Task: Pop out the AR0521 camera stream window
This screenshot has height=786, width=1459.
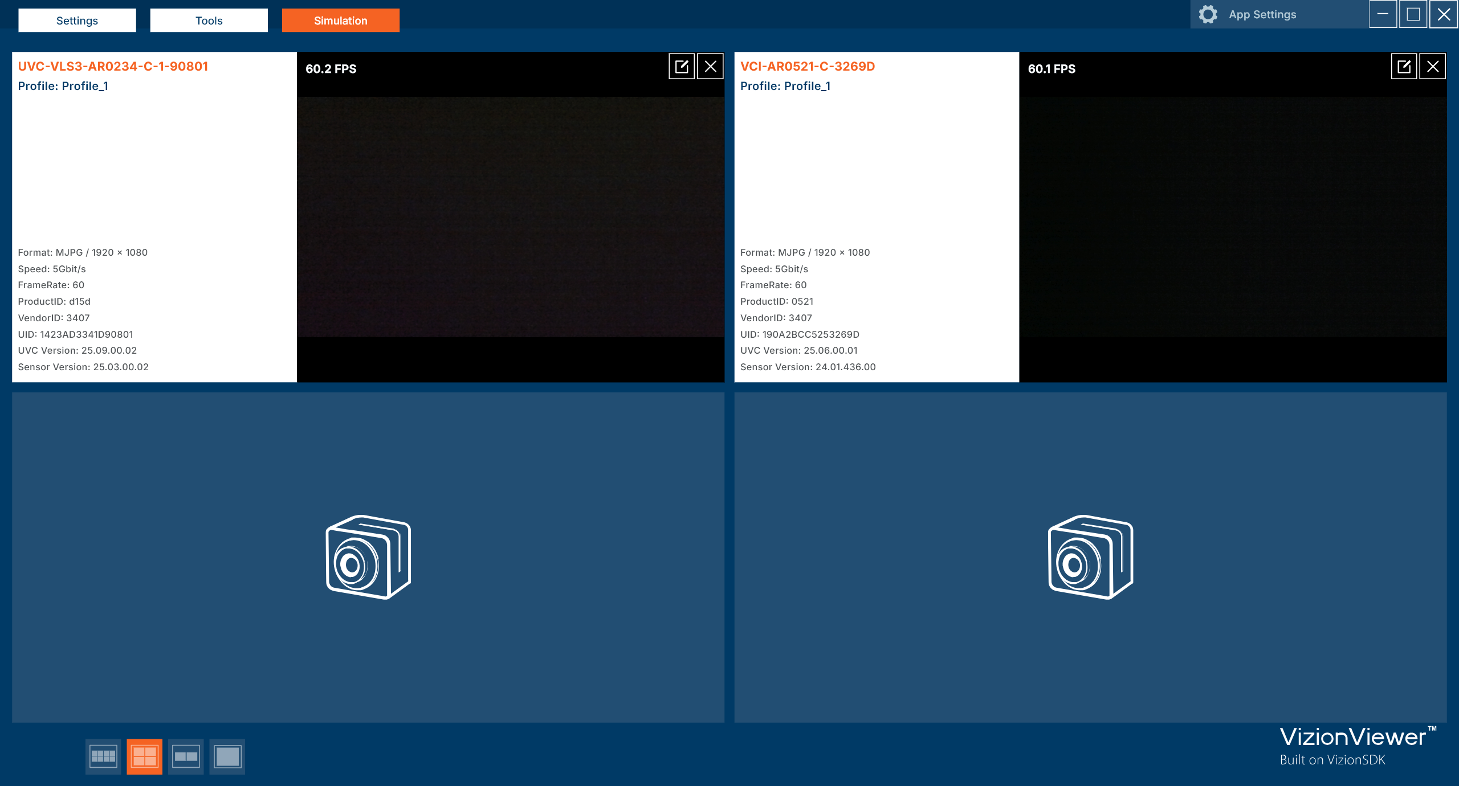Action: click(1404, 67)
